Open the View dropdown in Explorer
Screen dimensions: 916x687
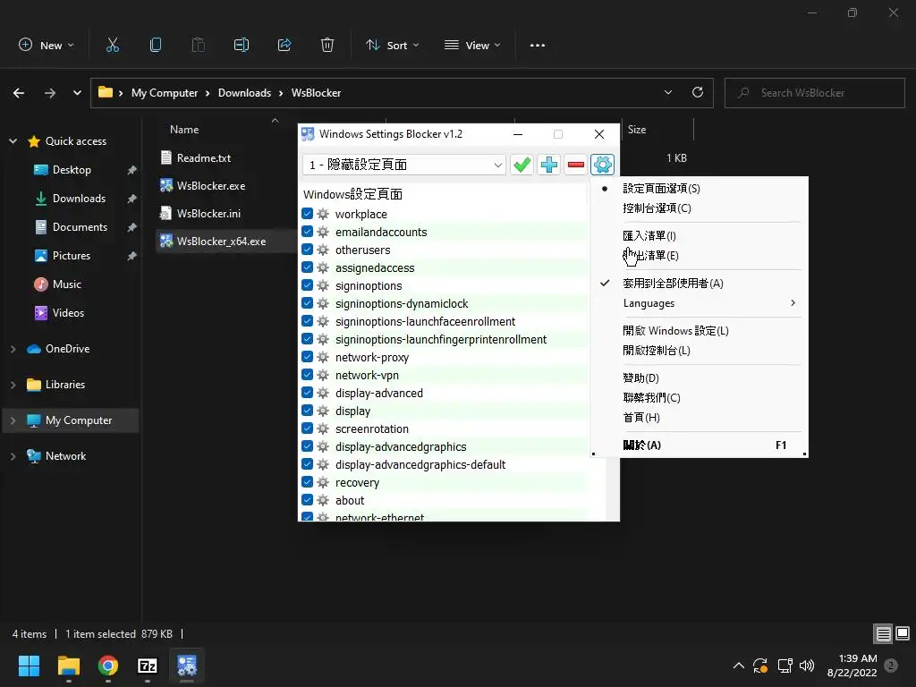point(472,45)
